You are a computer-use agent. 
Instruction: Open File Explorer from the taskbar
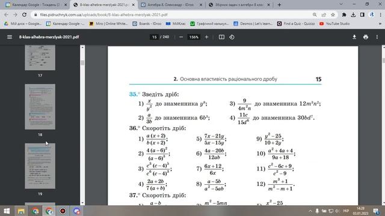click(x=21, y=211)
